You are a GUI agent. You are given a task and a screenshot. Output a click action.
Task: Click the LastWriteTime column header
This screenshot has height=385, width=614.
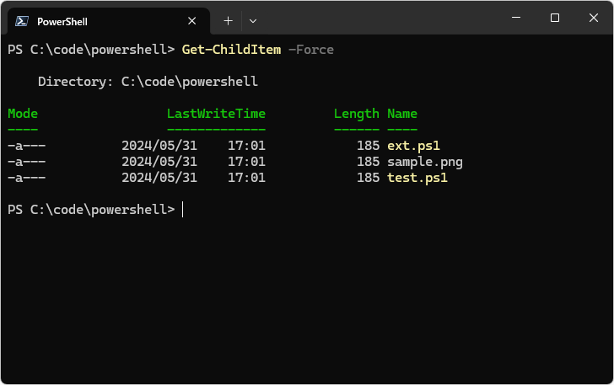click(216, 114)
